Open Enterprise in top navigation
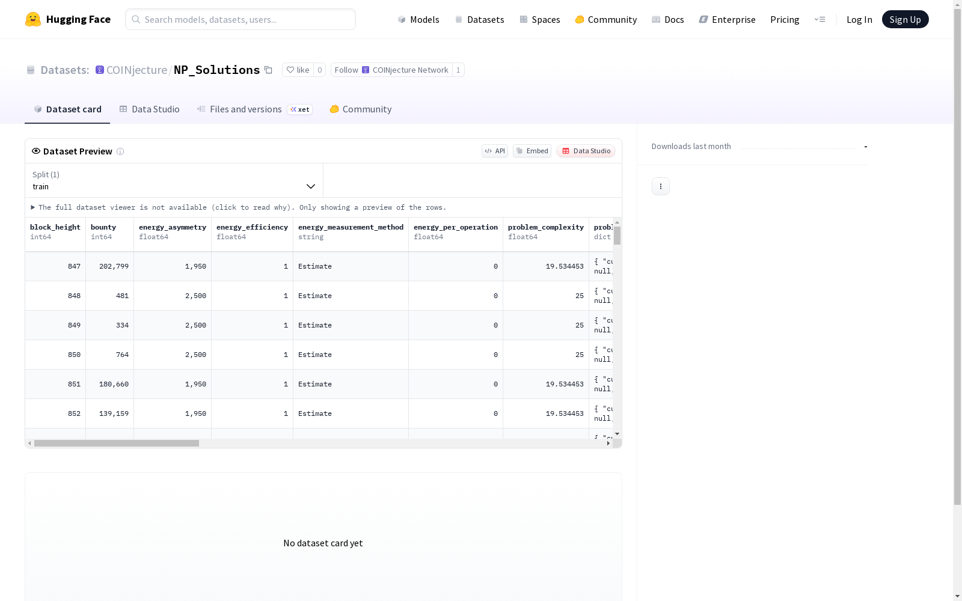The height and width of the screenshot is (601, 962). tap(728, 19)
